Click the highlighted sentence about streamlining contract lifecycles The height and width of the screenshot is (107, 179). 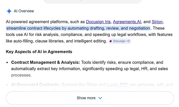pyautogui.click(x=78, y=28)
